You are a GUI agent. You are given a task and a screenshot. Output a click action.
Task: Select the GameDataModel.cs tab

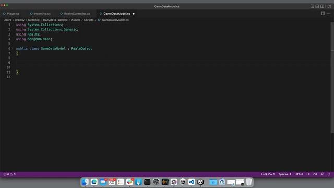tap(117, 14)
